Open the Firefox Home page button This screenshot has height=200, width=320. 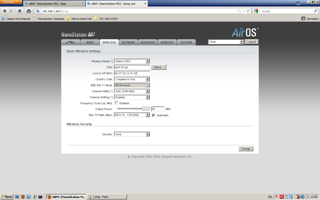[20, 11]
